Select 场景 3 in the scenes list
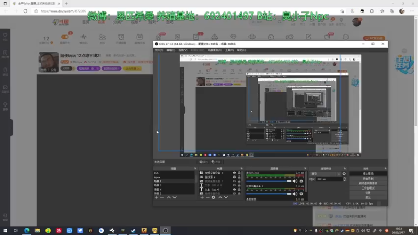 (174, 185)
